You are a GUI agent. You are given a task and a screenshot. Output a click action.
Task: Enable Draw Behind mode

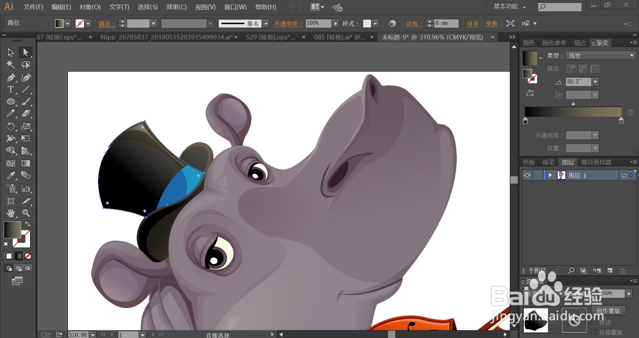tap(18, 268)
